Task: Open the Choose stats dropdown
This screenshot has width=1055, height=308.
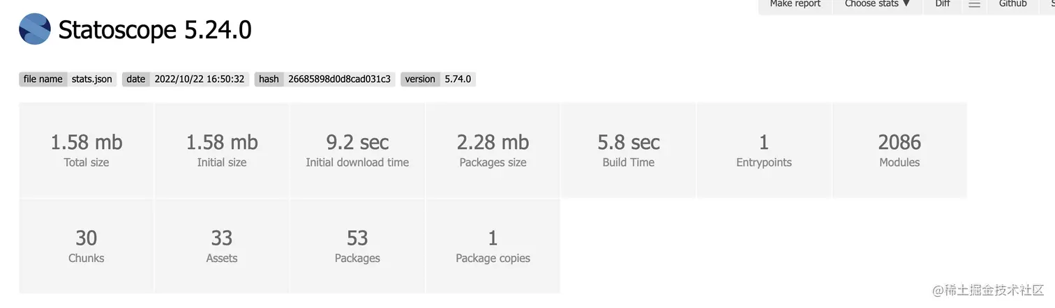Action: click(877, 4)
